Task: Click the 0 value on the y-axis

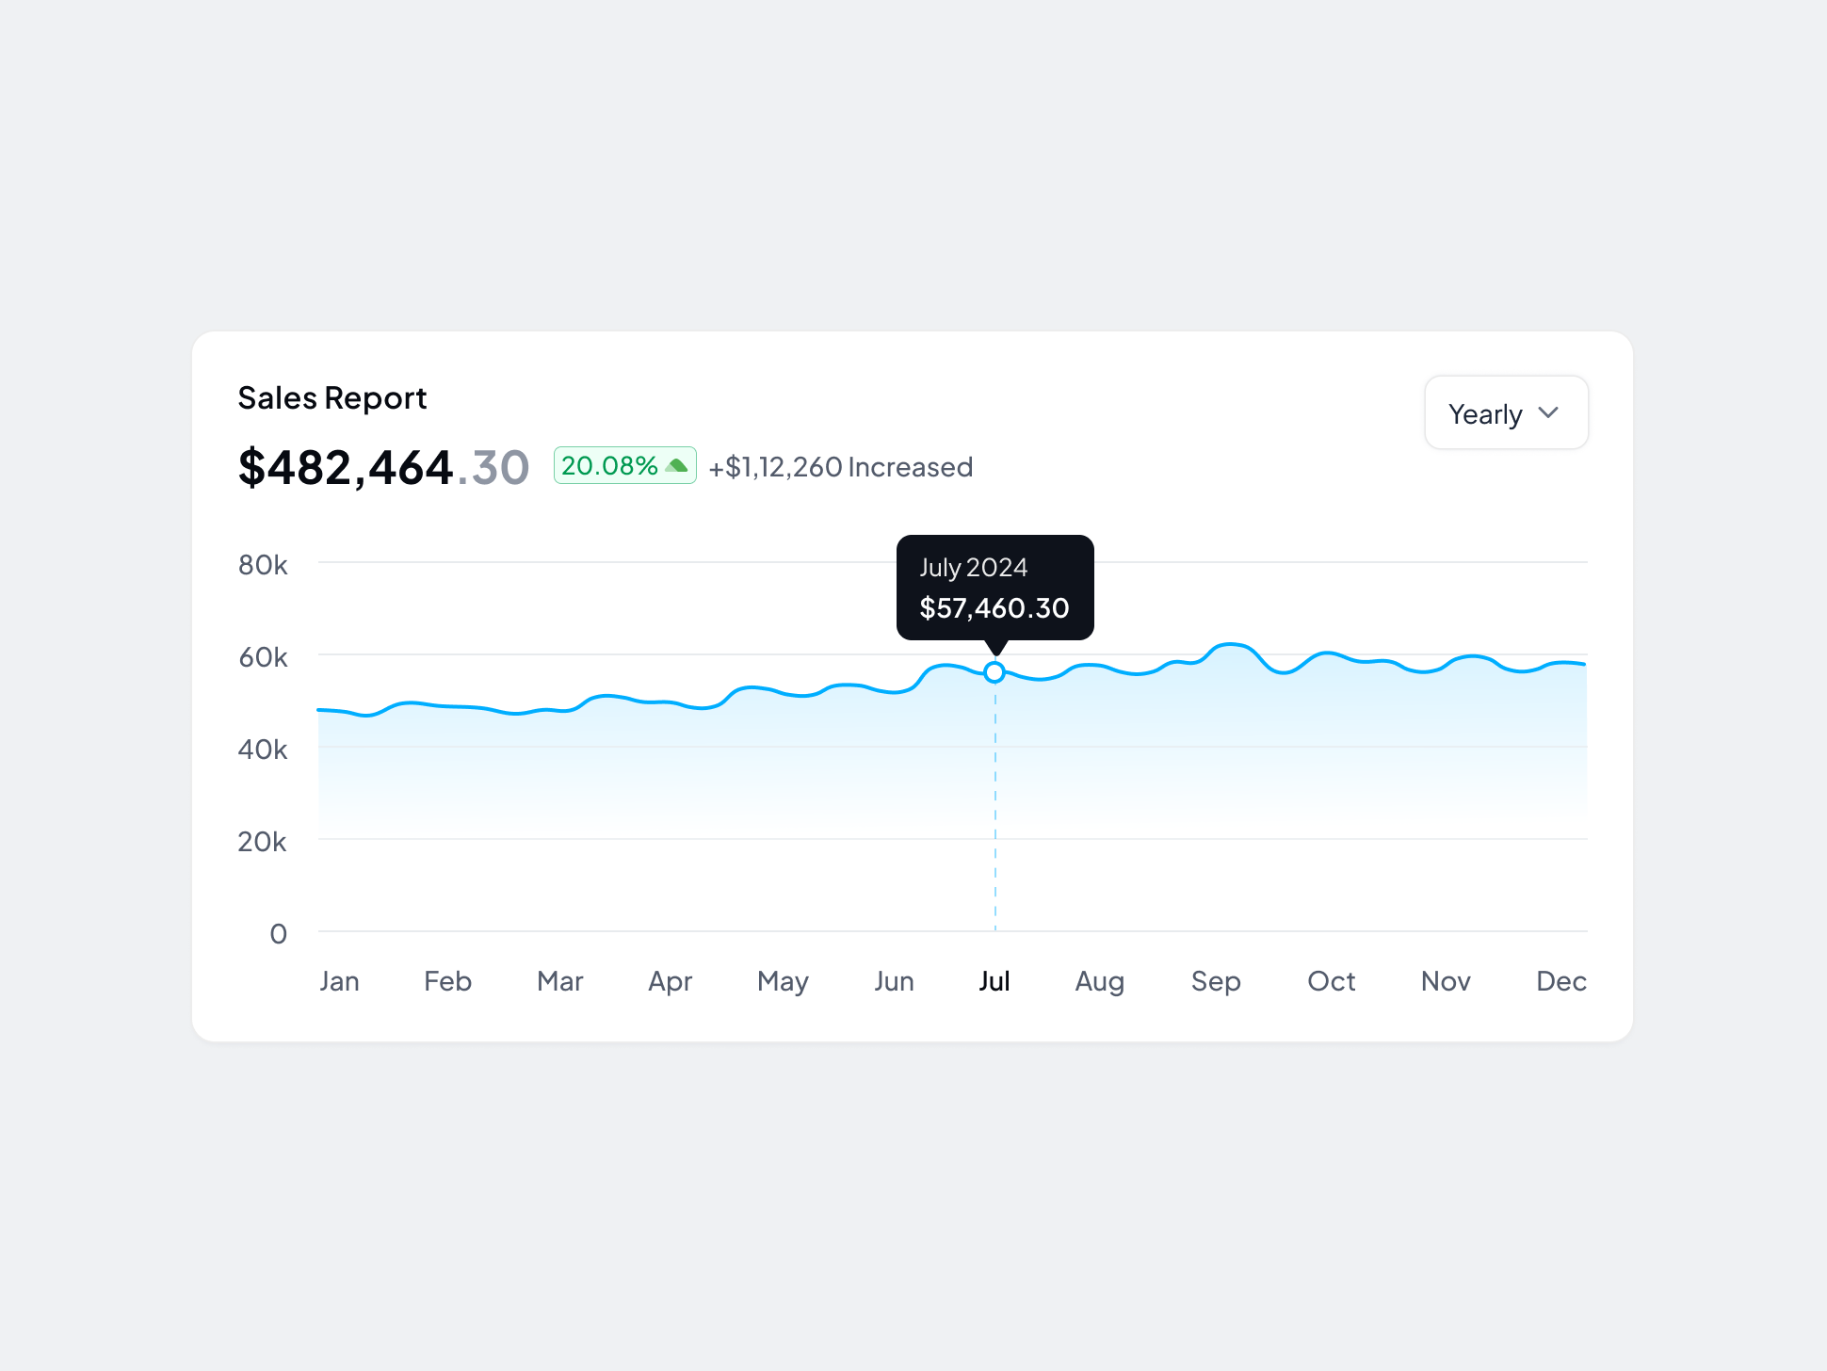Action: pyautogui.click(x=278, y=933)
